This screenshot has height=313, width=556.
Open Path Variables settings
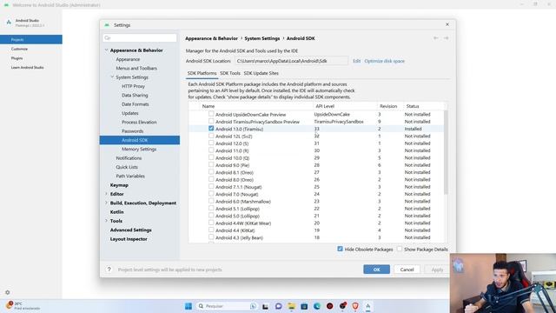click(x=130, y=176)
